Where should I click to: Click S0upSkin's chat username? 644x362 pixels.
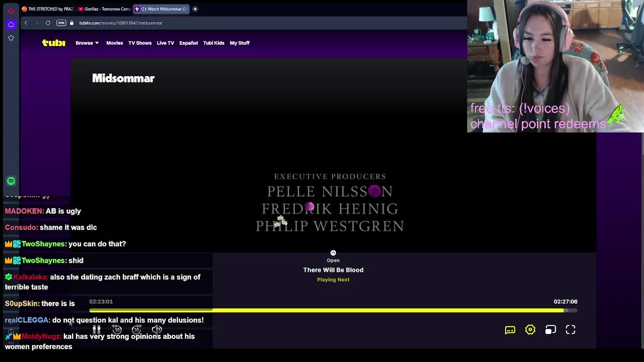[x=22, y=304]
